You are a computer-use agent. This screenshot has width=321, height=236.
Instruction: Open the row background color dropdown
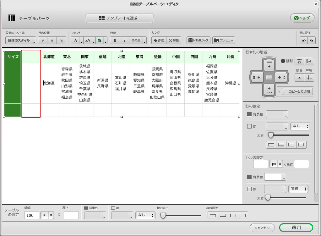pos(277,114)
